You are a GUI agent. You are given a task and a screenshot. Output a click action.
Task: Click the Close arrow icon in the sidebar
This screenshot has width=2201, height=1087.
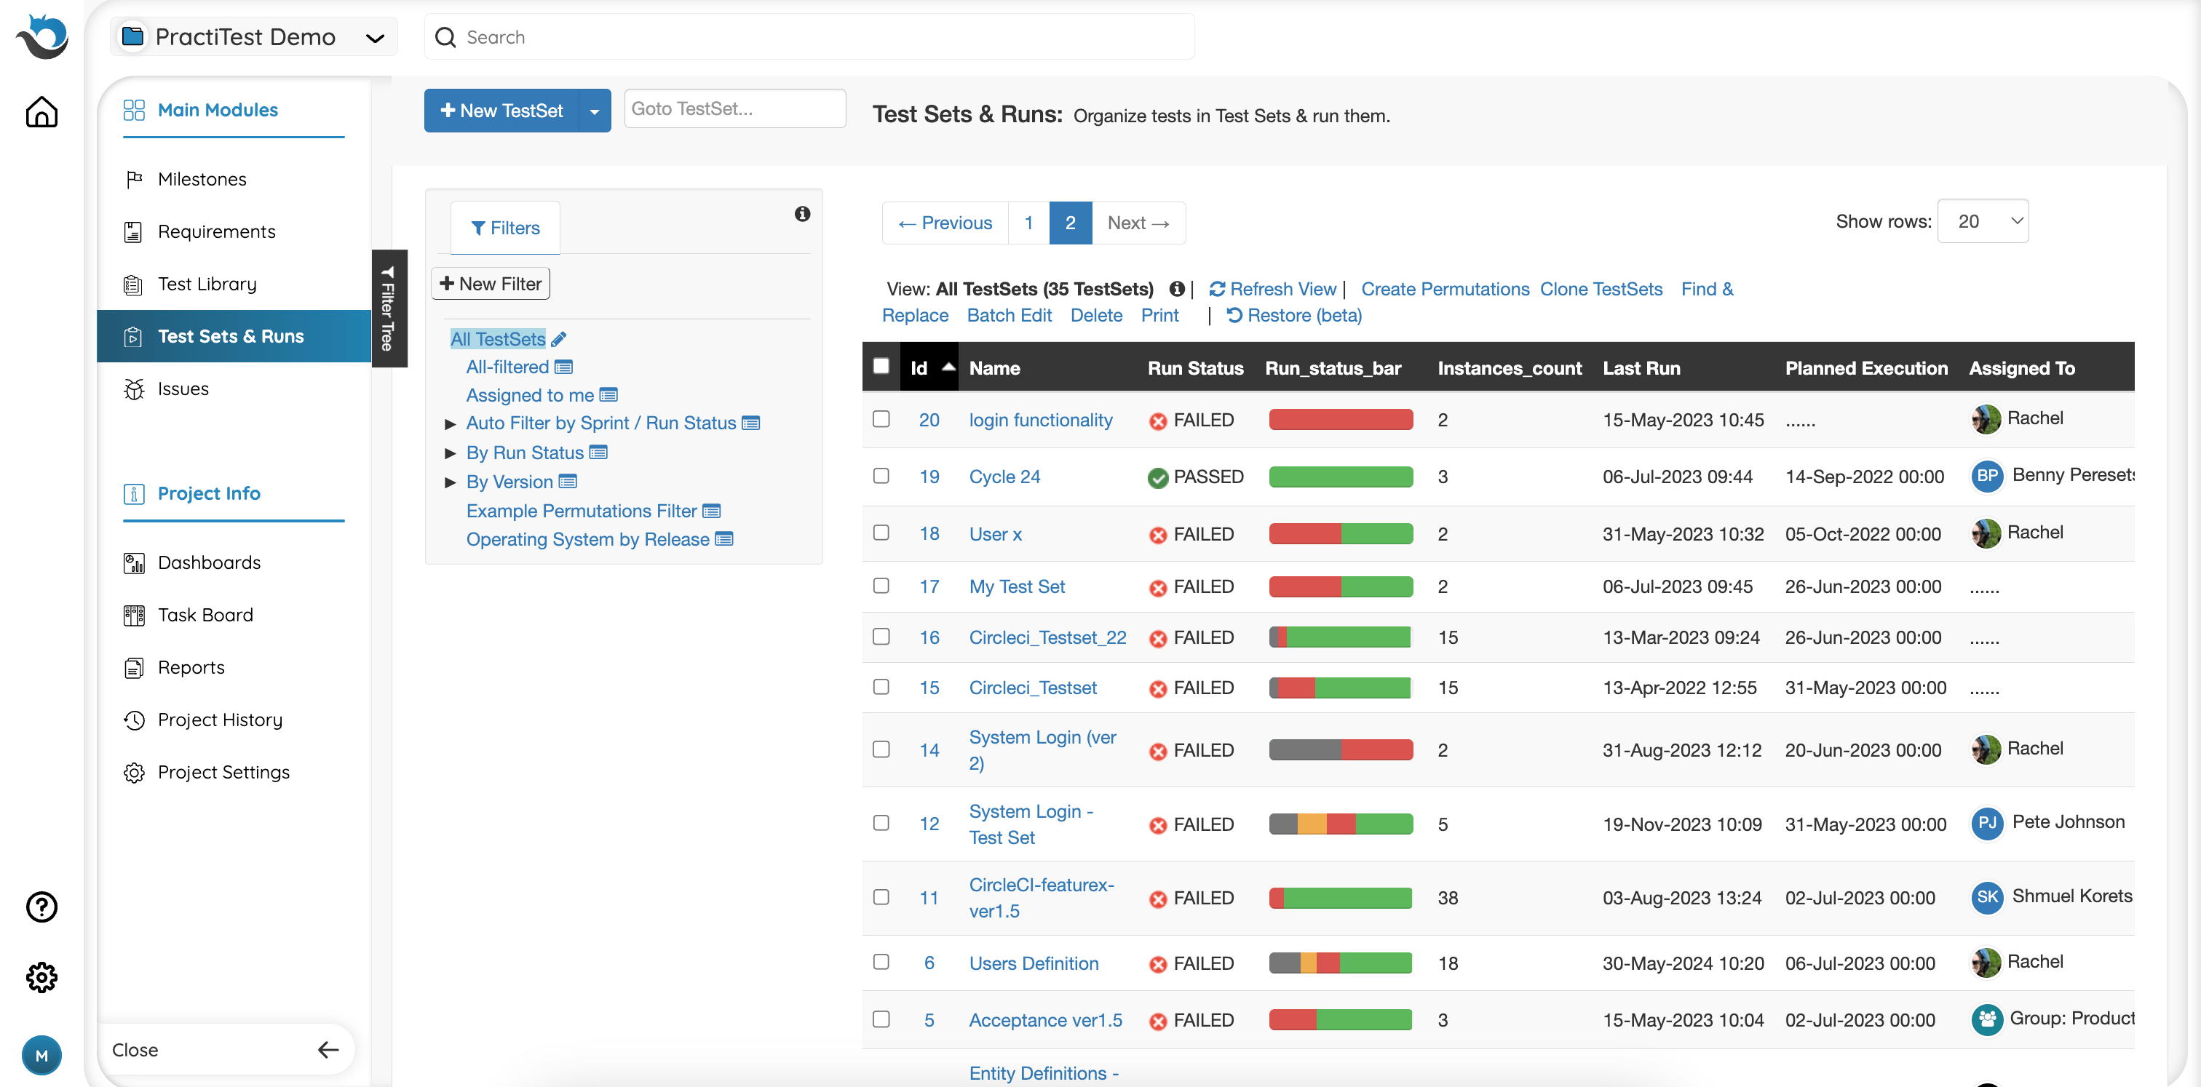point(328,1049)
